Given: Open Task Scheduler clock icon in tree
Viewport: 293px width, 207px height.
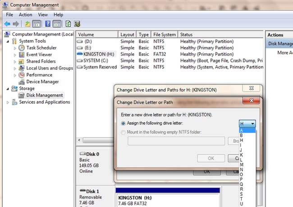Looking at the screenshot, I should (x=22, y=48).
